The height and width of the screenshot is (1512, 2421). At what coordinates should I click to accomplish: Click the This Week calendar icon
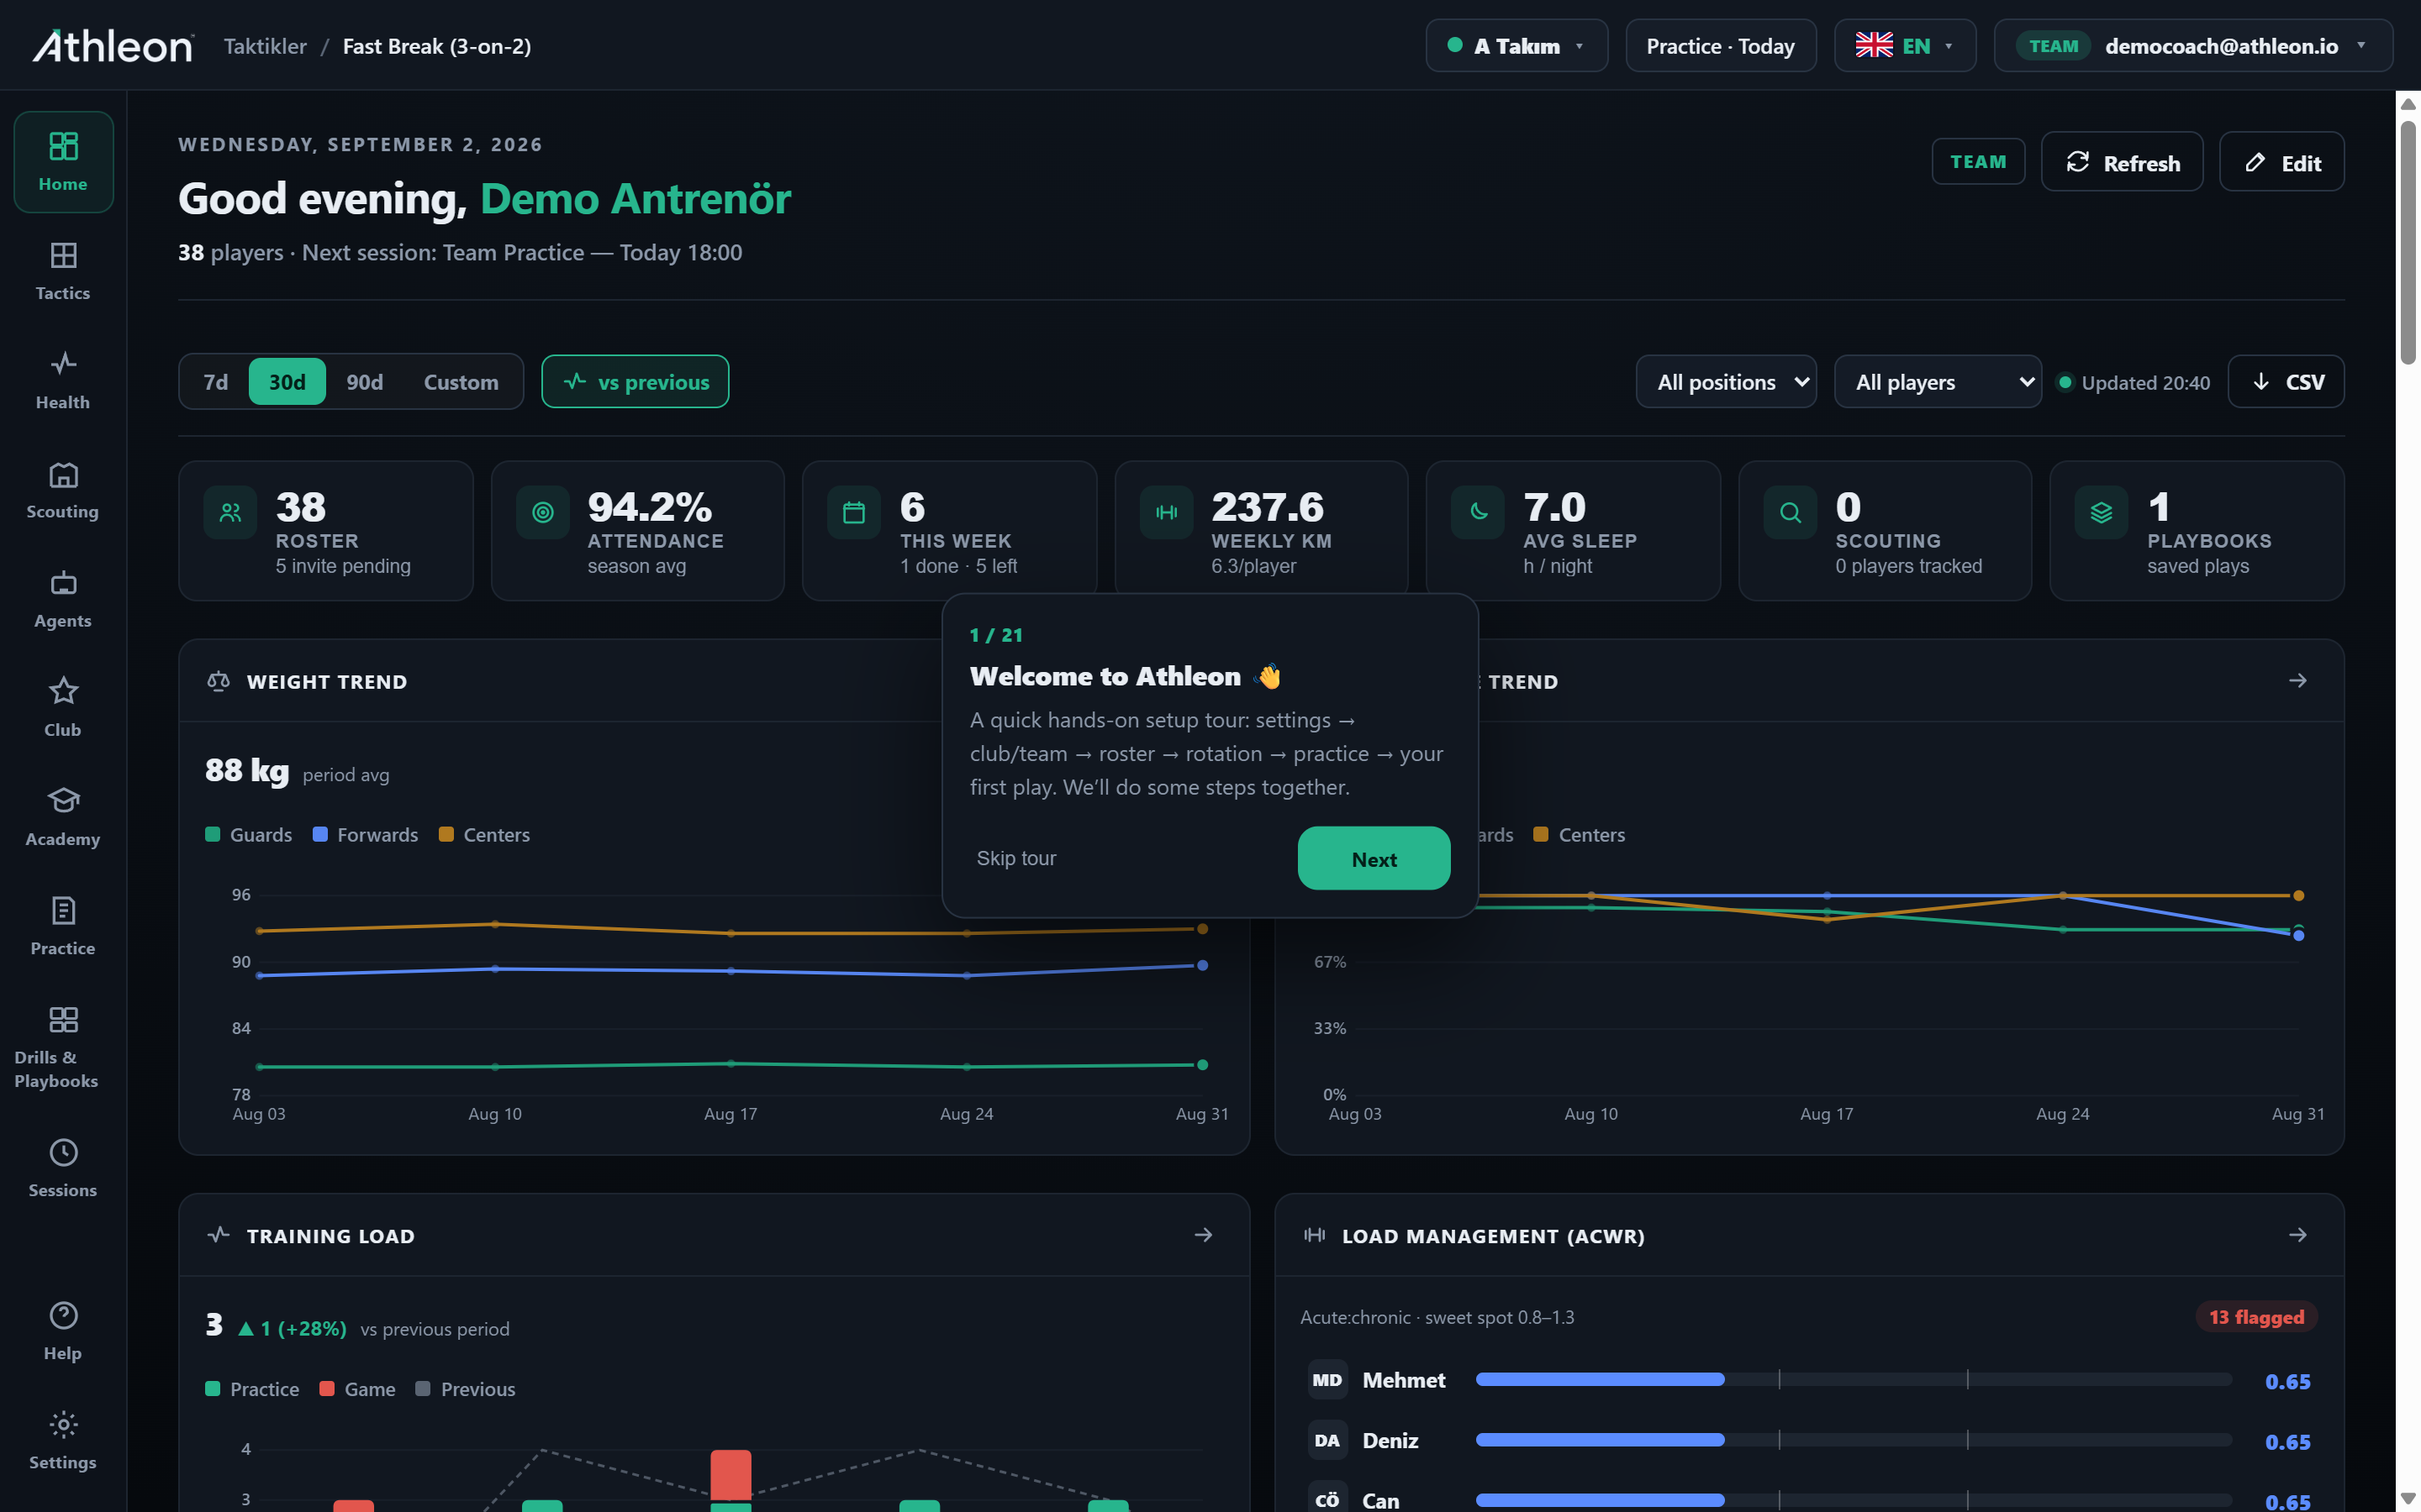tap(853, 512)
